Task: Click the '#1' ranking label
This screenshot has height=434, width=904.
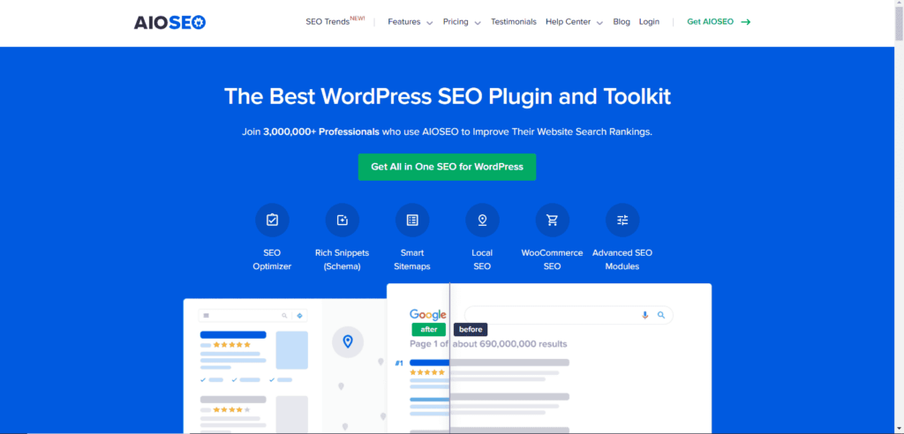Action: [399, 363]
